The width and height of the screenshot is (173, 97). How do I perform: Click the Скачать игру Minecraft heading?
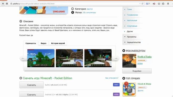(x=48, y=78)
